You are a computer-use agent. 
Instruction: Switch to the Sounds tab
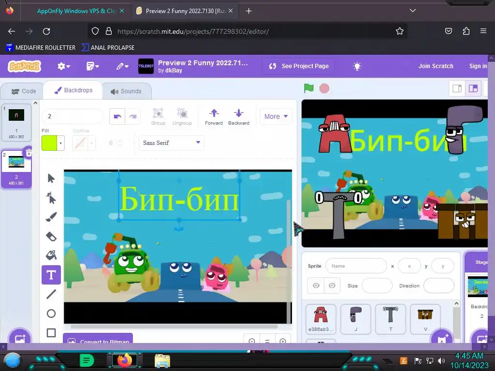click(x=126, y=91)
